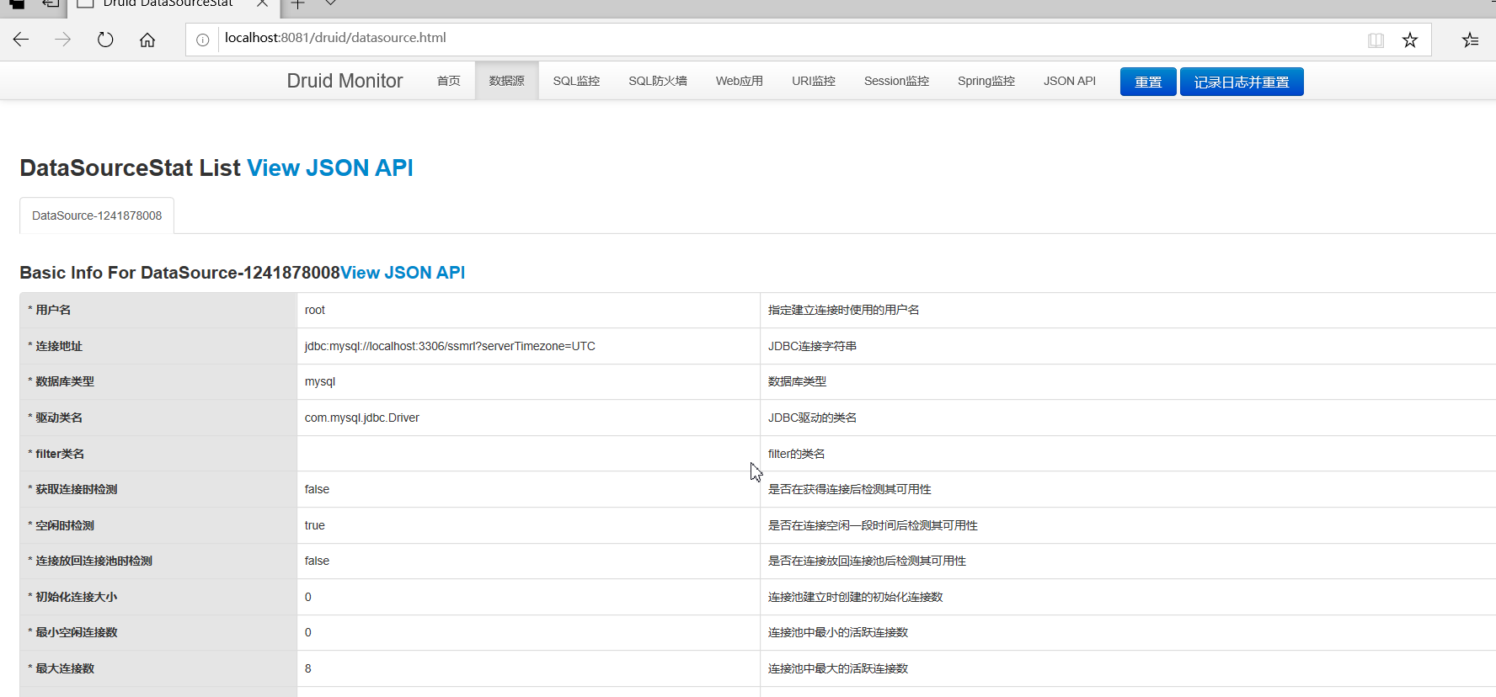This screenshot has width=1496, height=697.
Task: Select the DataSource-1241878008 tab
Action: click(x=97, y=215)
